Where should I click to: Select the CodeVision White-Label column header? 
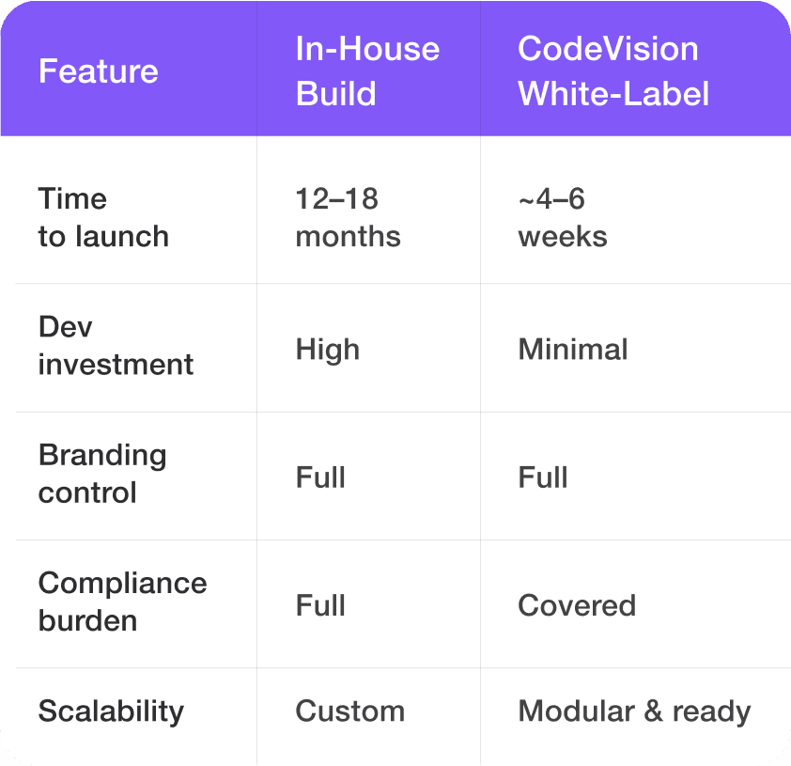(x=613, y=71)
